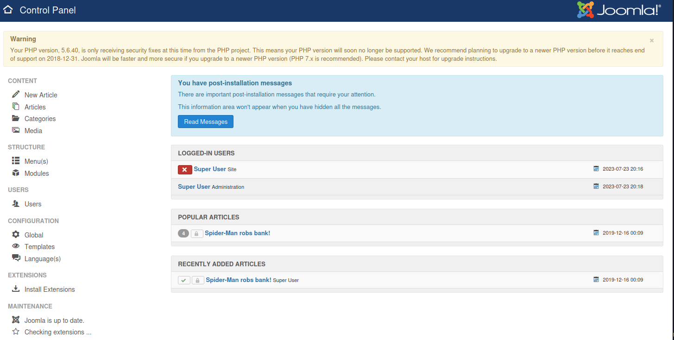Viewport: 674px width, 340px height.
Task: Toggle published checkmark for Spider-Man article
Action: click(x=184, y=280)
